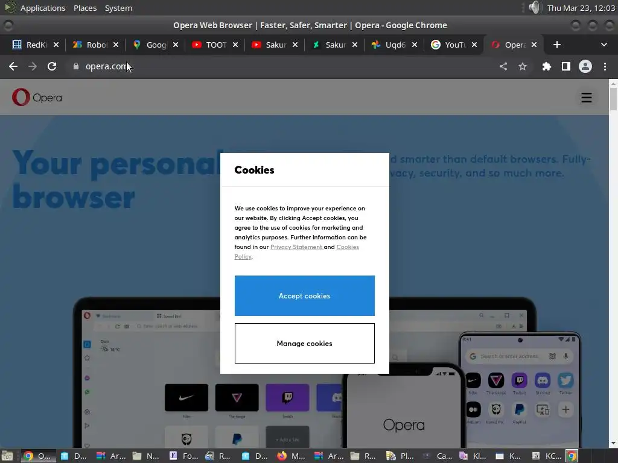The height and width of the screenshot is (463, 618).
Task: Open the Firefox 'M...' taskbar window
Action: click(291, 456)
